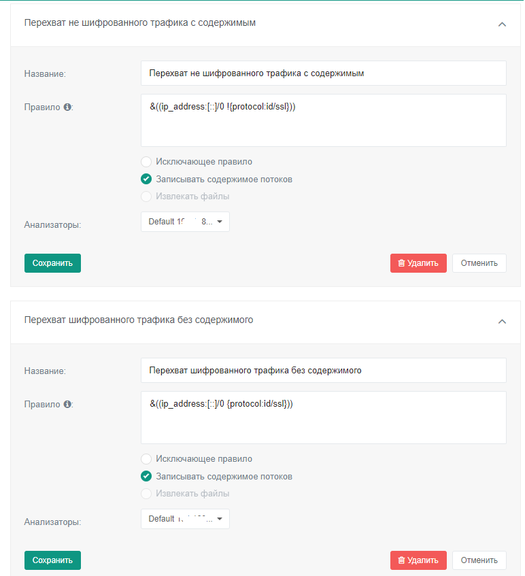
Task: Delete the unencrypted traffic rule via Удалить
Action: coord(418,263)
